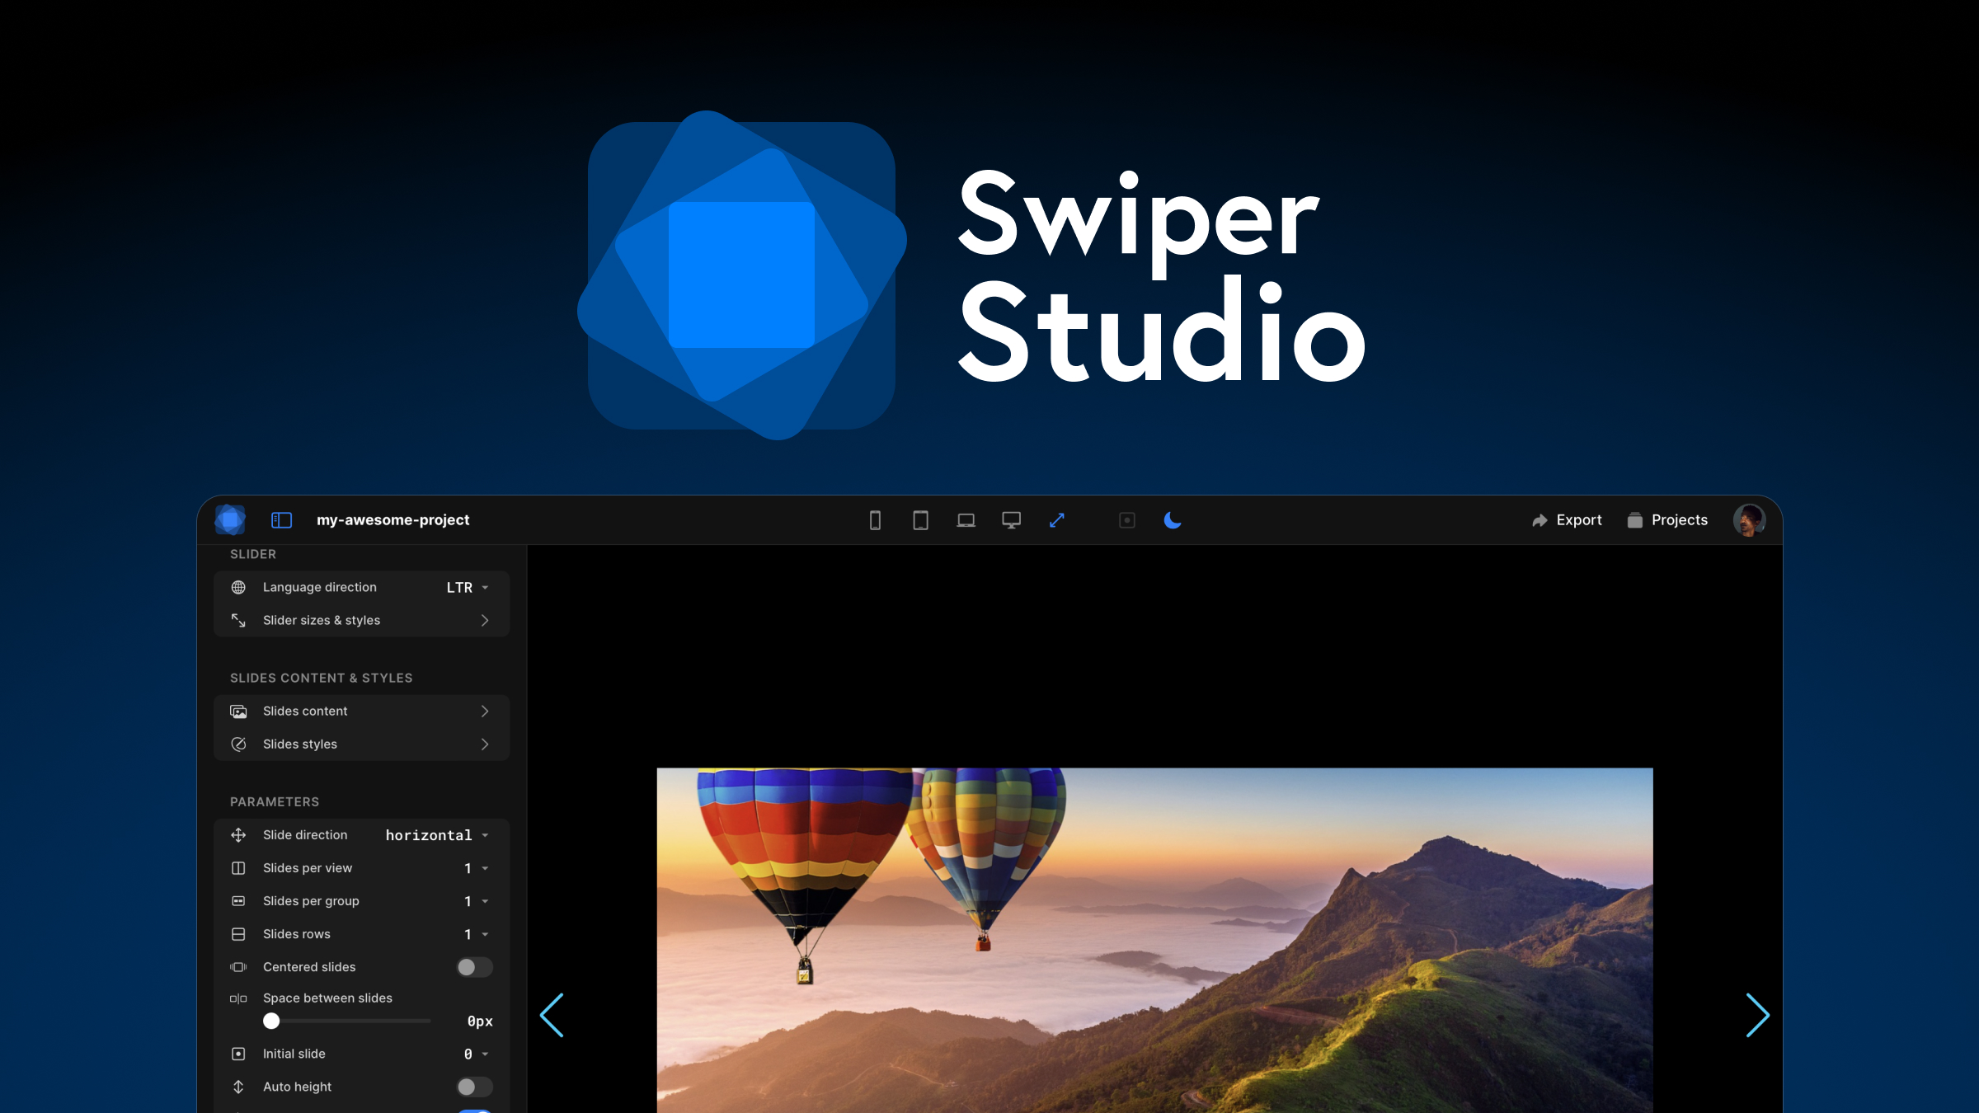Open the user avatar menu
The width and height of the screenshot is (1979, 1113).
1749,520
